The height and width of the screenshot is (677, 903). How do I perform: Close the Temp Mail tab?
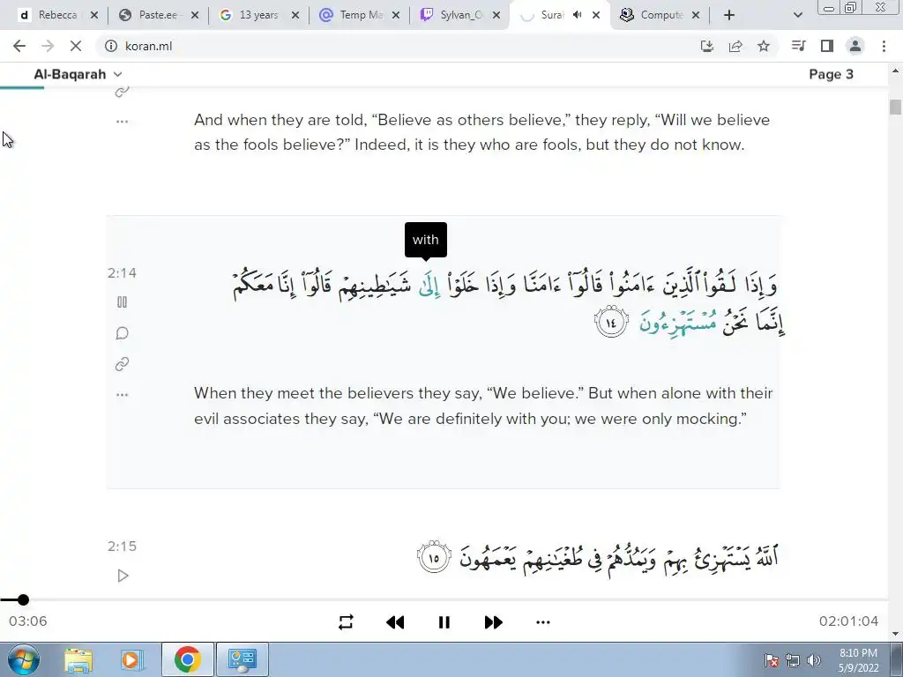coord(396,15)
